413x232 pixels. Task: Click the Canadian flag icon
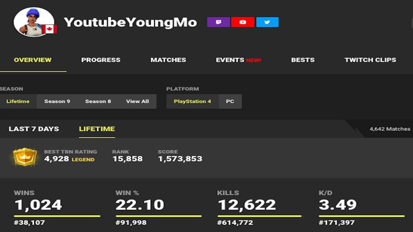49,29
